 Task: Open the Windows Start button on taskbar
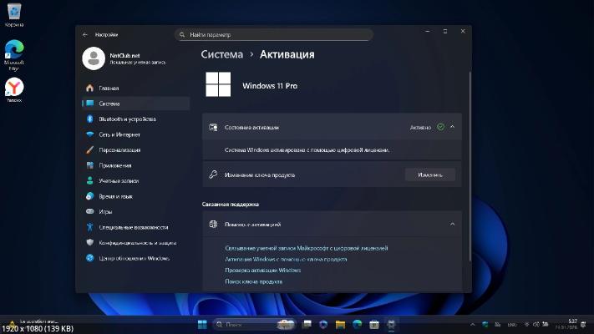tap(201, 324)
